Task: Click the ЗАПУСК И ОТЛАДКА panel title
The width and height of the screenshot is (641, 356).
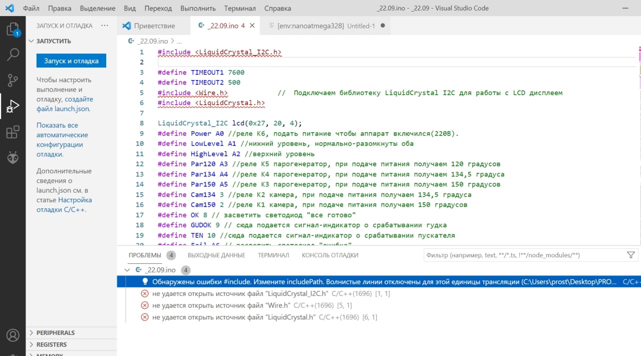Action: (64, 26)
